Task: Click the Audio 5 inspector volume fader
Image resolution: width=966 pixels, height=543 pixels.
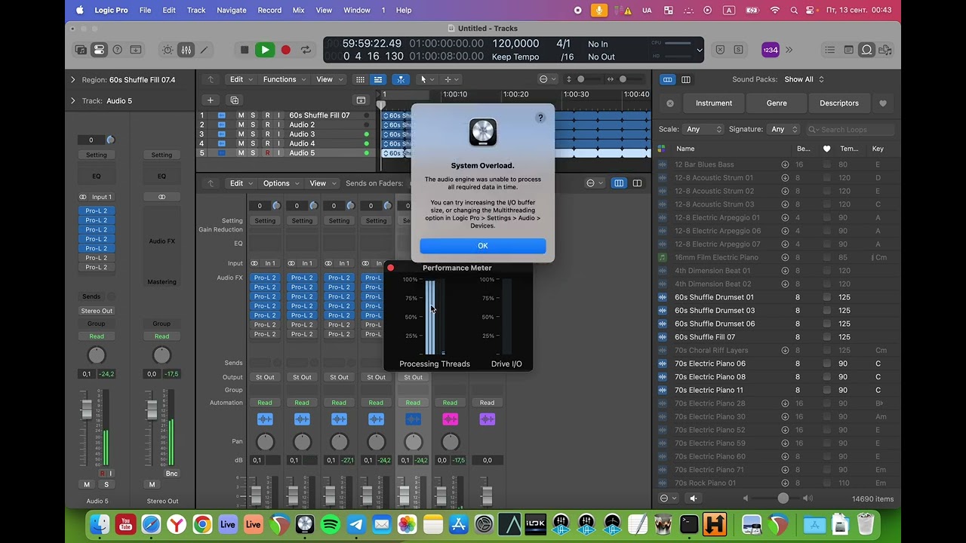Action: pos(87,410)
